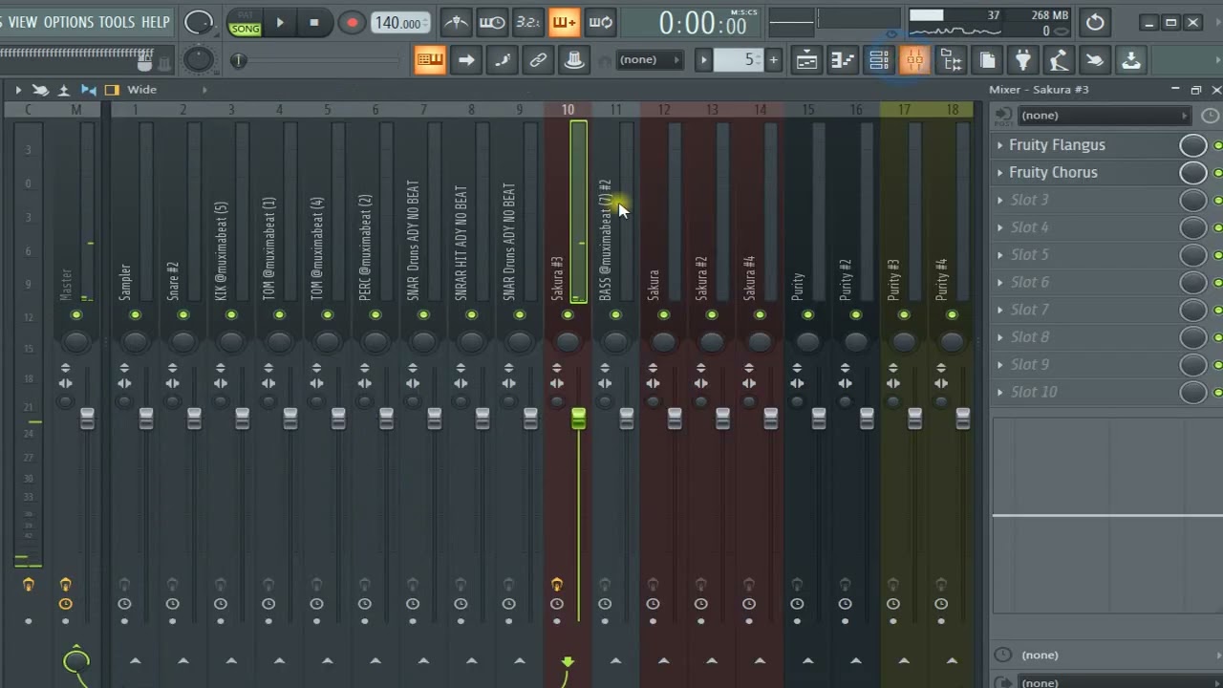
Task: Click the tempo field showing 140.000
Action: pyautogui.click(x=399, y=23)
